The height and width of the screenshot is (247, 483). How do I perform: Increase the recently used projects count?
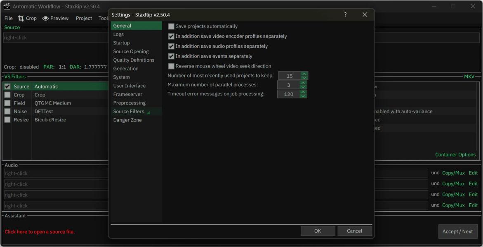coord(304,74)
